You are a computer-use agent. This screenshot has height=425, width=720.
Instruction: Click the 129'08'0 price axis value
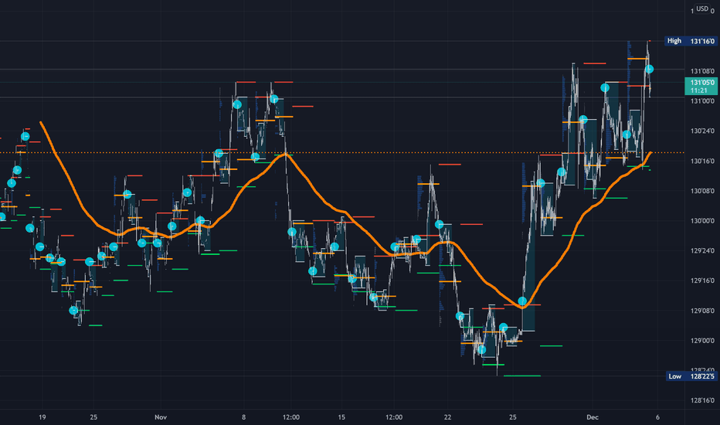click(702, 311)
